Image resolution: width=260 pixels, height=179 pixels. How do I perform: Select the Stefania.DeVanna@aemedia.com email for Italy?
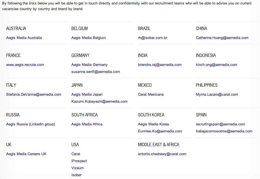tap(34, 95)
